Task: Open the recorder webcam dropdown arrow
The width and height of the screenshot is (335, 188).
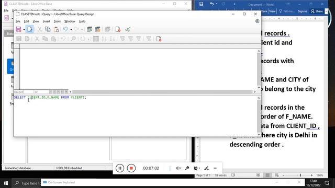Action: 199,168
